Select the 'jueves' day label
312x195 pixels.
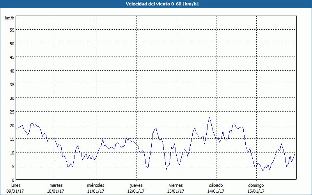(x=136, y=185)
